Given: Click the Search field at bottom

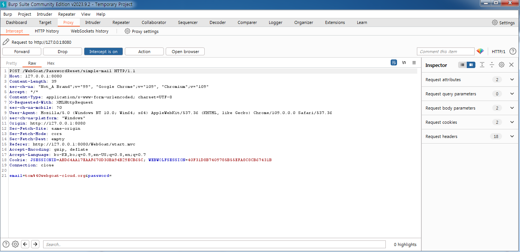Looking at the screenshot, I should coord(214,245).
